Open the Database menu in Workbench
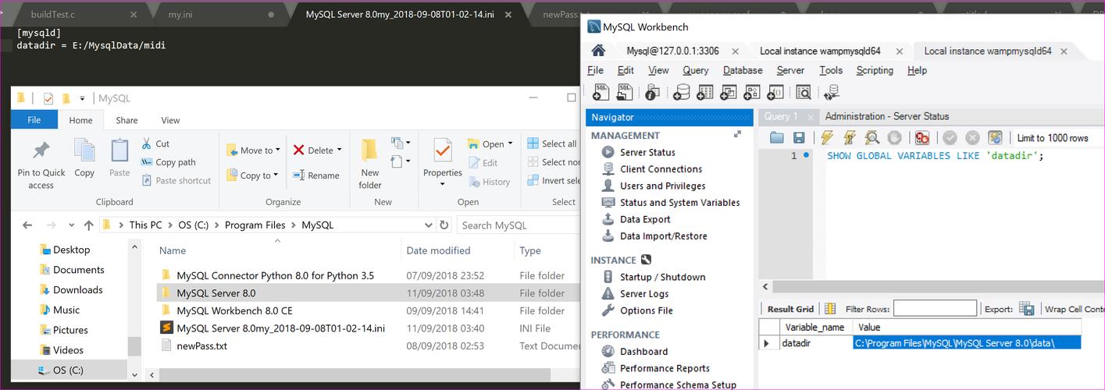 tap(742, 70)
